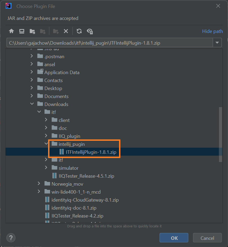Expand the ansel folder
This screenshot has width=228, height=247.
(32, 64)
